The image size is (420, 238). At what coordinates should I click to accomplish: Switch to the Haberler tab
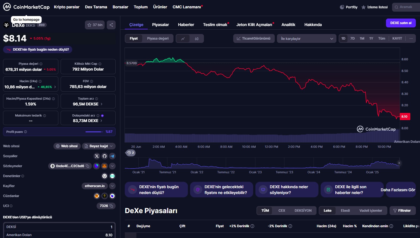(186, 25)
